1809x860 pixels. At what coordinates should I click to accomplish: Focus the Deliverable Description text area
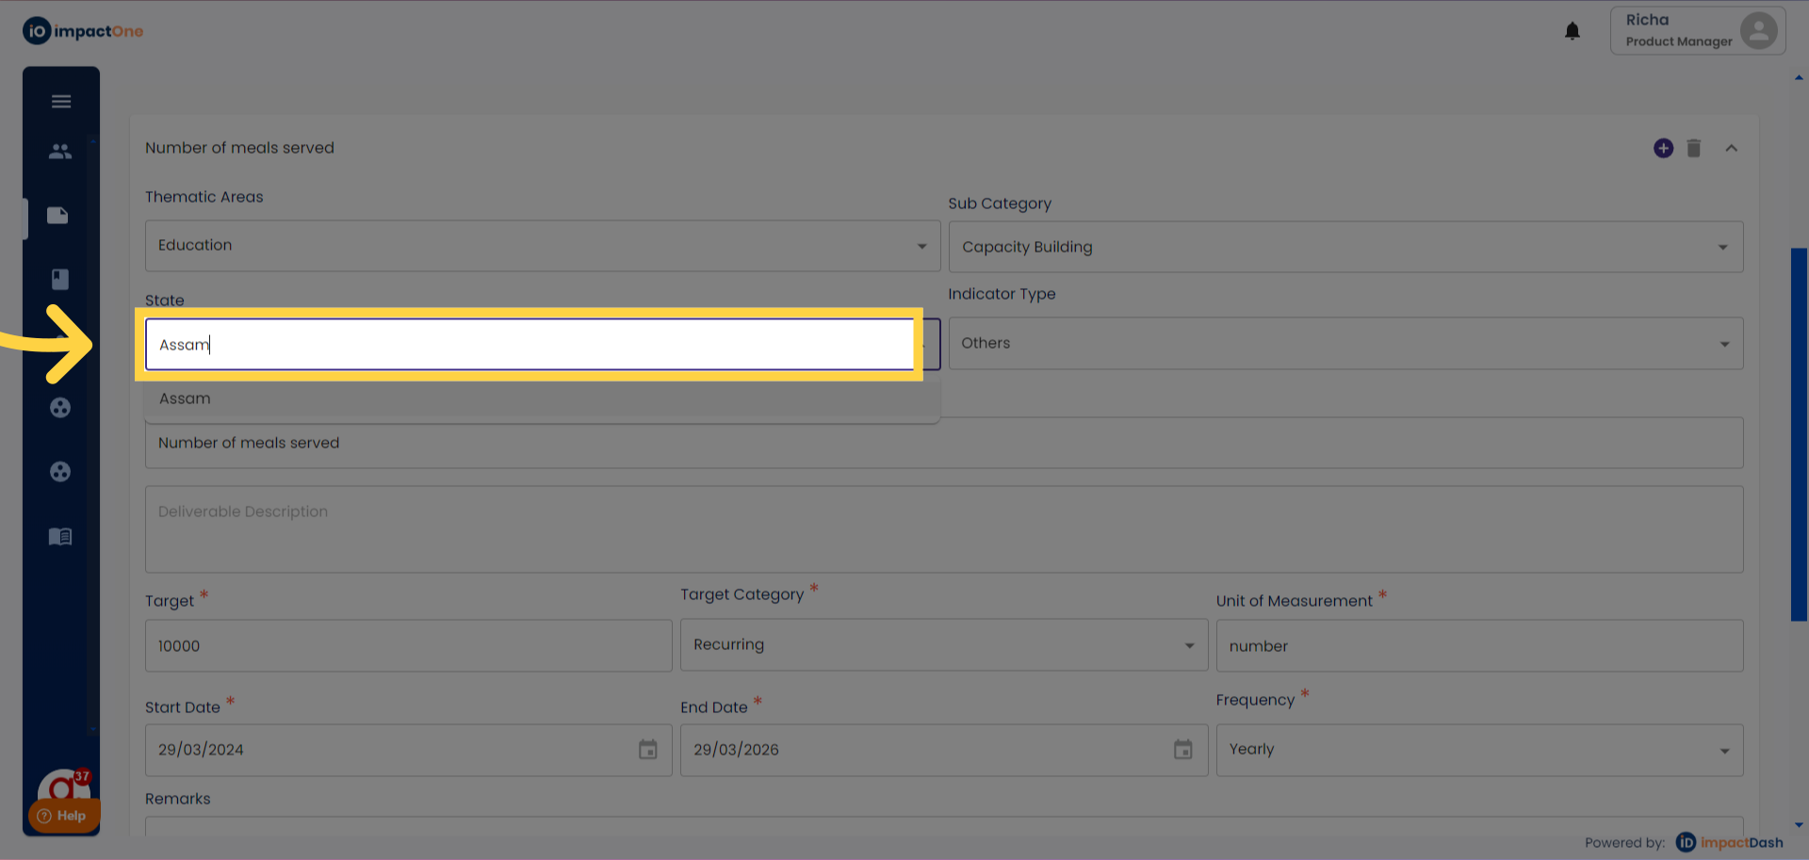[x=943, y=529]
